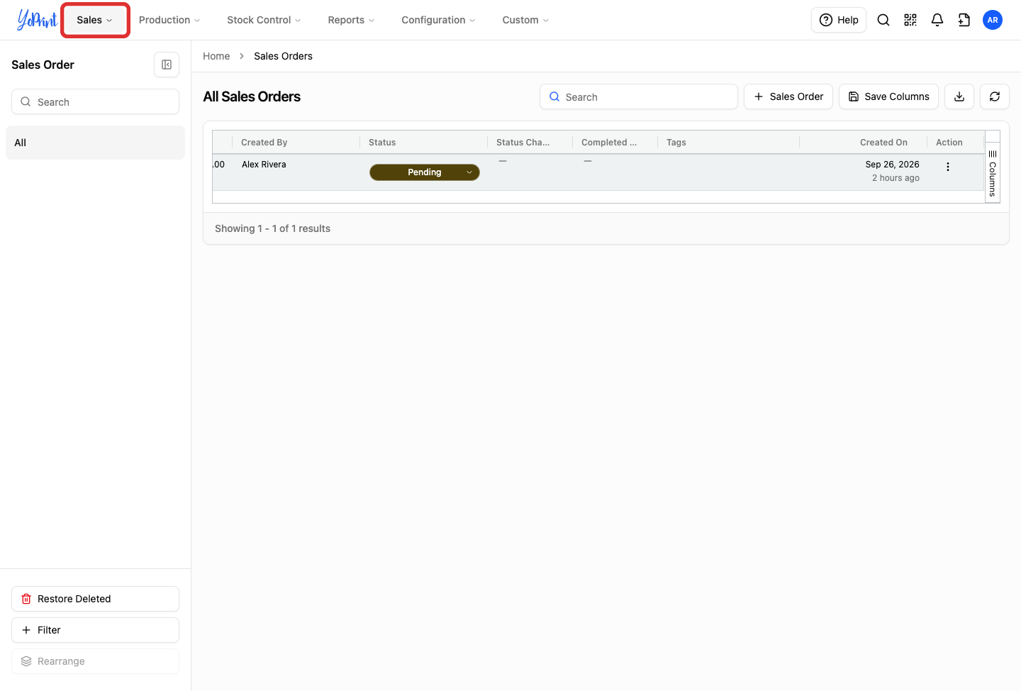
Task: Open the Production menu
Action: point(169,20)
